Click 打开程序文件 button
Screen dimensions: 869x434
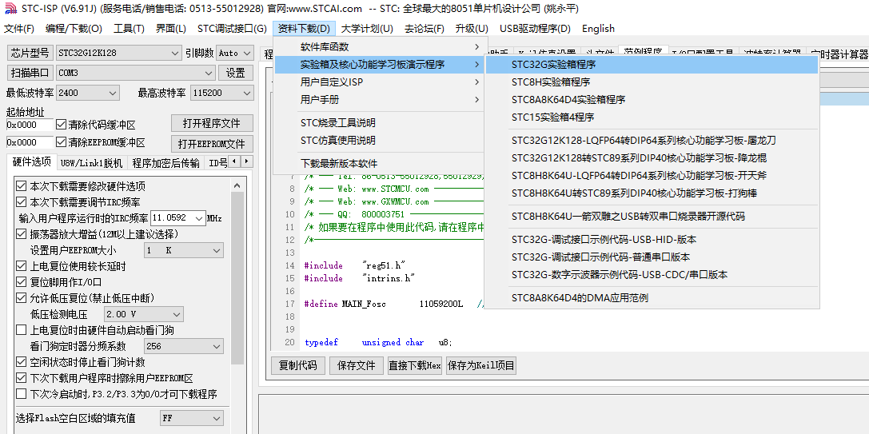[213, 122]
